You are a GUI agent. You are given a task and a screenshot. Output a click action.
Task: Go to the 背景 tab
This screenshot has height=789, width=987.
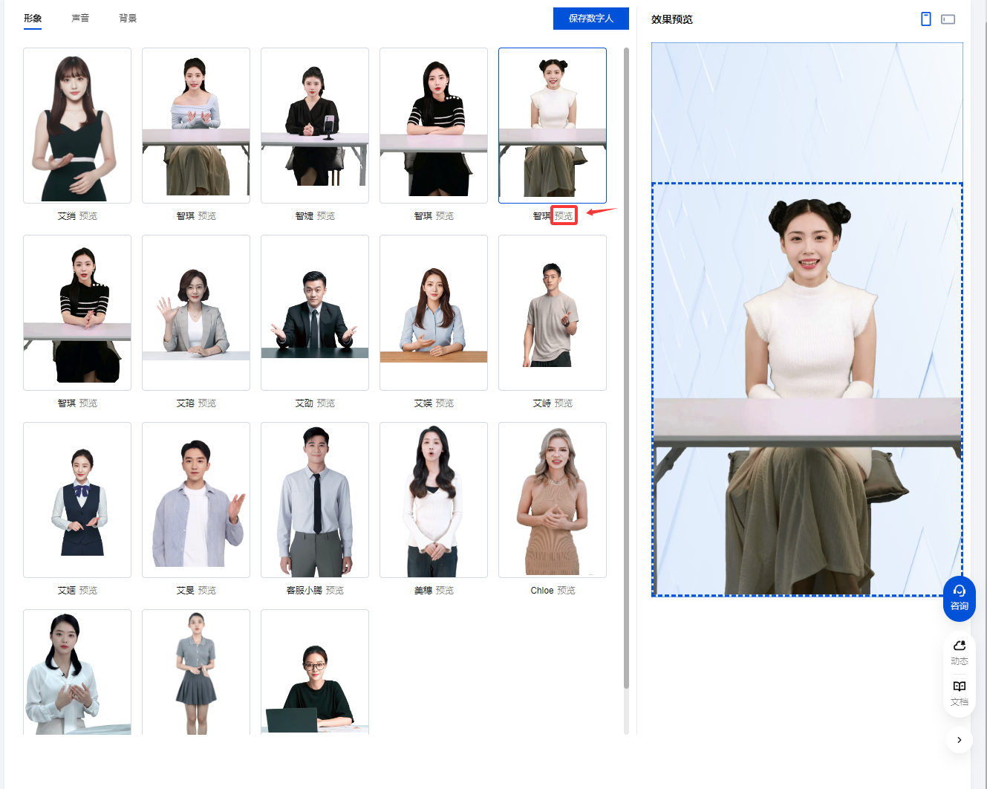[x=128, y=19]
